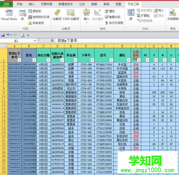
Task: Click the select-all corner button
Action: click(4, 46)
